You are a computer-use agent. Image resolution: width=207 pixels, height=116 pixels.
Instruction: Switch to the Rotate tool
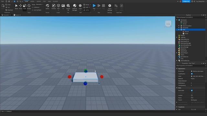[x=29, y=6]
